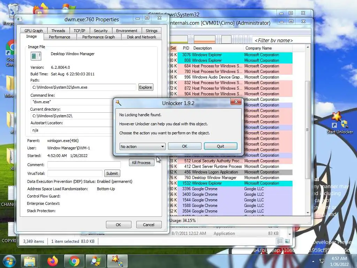Select Local Security Authority Process PID 512
The height and width of the screenshot is (268, 357).
(231, 161)
